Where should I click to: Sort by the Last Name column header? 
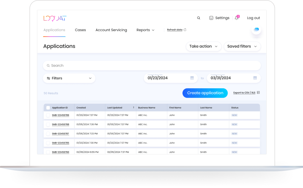tap(206, 108)
